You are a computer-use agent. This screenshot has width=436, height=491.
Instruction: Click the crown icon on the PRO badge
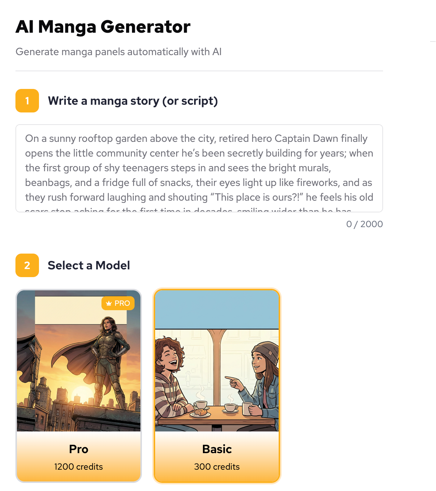[x=109, y=304]
